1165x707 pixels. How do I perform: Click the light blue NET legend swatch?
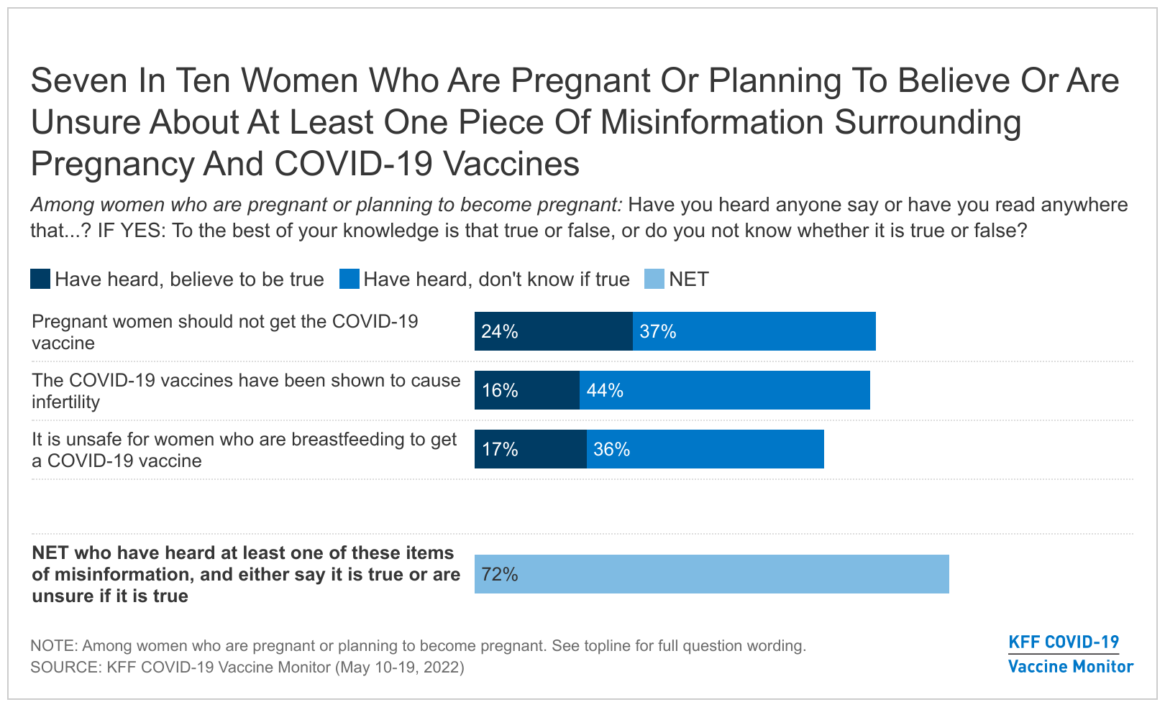point(654,279)
